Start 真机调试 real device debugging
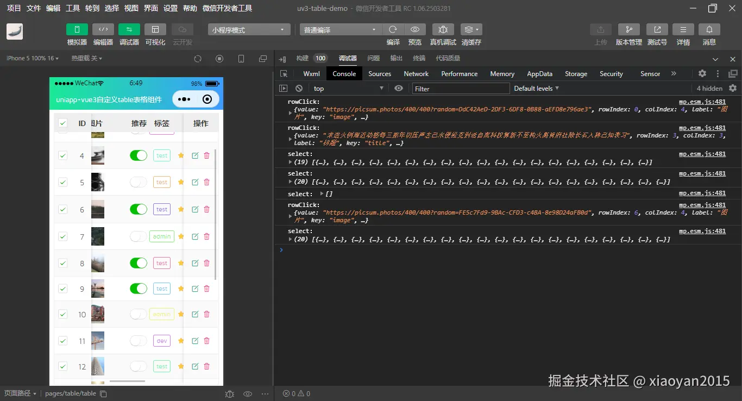 (443, 29)
